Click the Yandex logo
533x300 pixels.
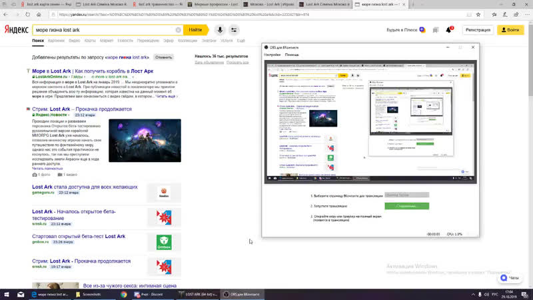[x=16, y=30]
